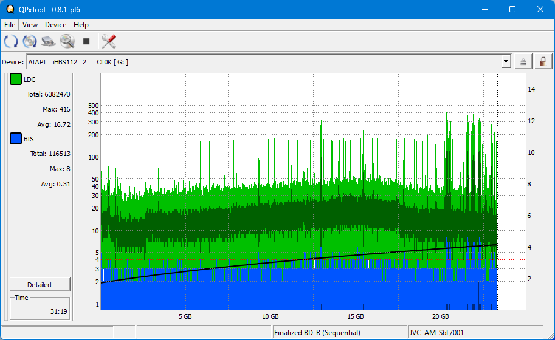
Task: Start the disc scan with magnifier icon
Action: coord(67,41)
